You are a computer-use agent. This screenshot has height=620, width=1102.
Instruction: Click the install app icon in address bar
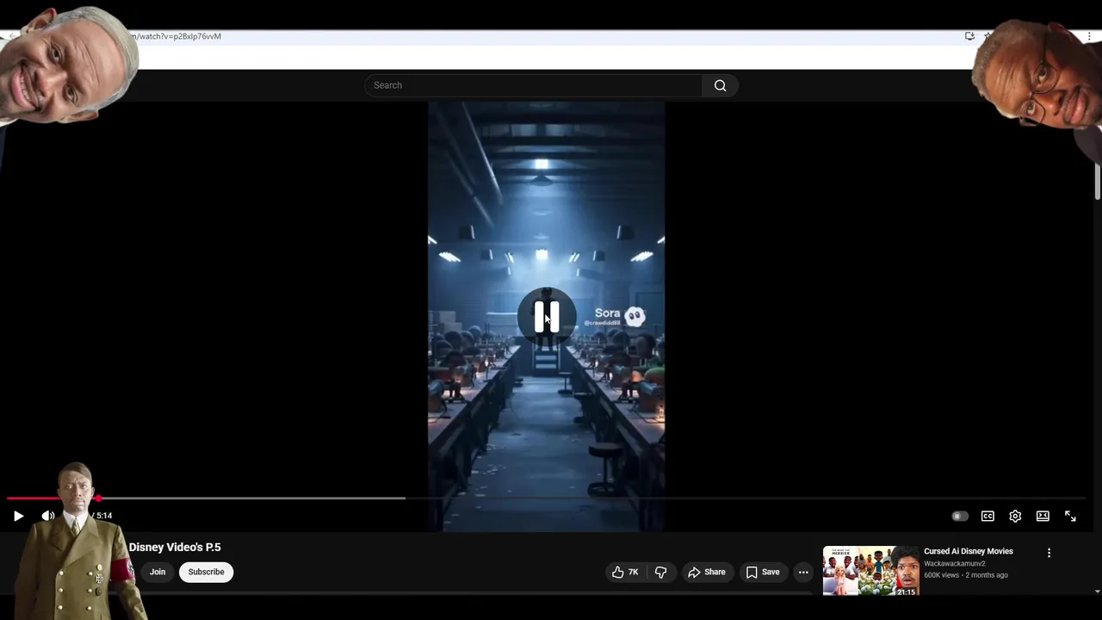[969, 36]
